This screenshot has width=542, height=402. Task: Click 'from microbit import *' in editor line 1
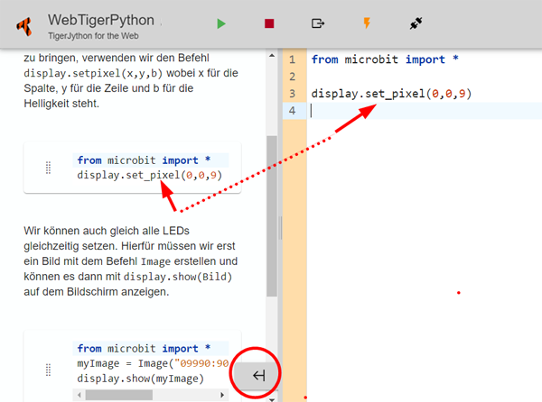coord(385,59)
